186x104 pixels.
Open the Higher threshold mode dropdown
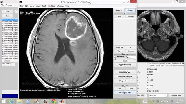point(130,57)
